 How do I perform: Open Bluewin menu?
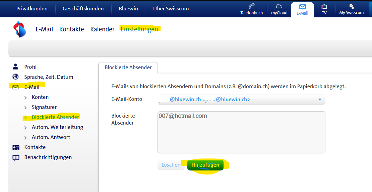128,8
